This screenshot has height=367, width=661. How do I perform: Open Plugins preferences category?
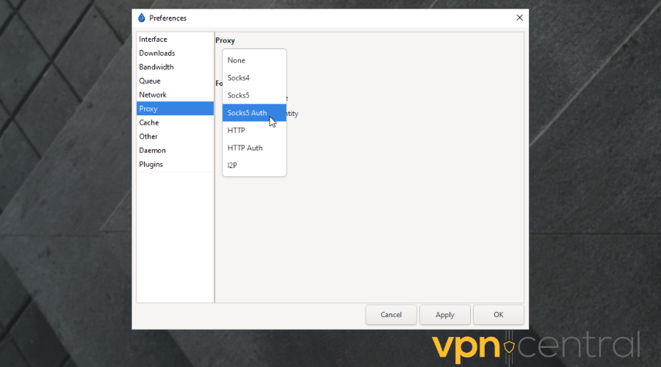point(151,164)
